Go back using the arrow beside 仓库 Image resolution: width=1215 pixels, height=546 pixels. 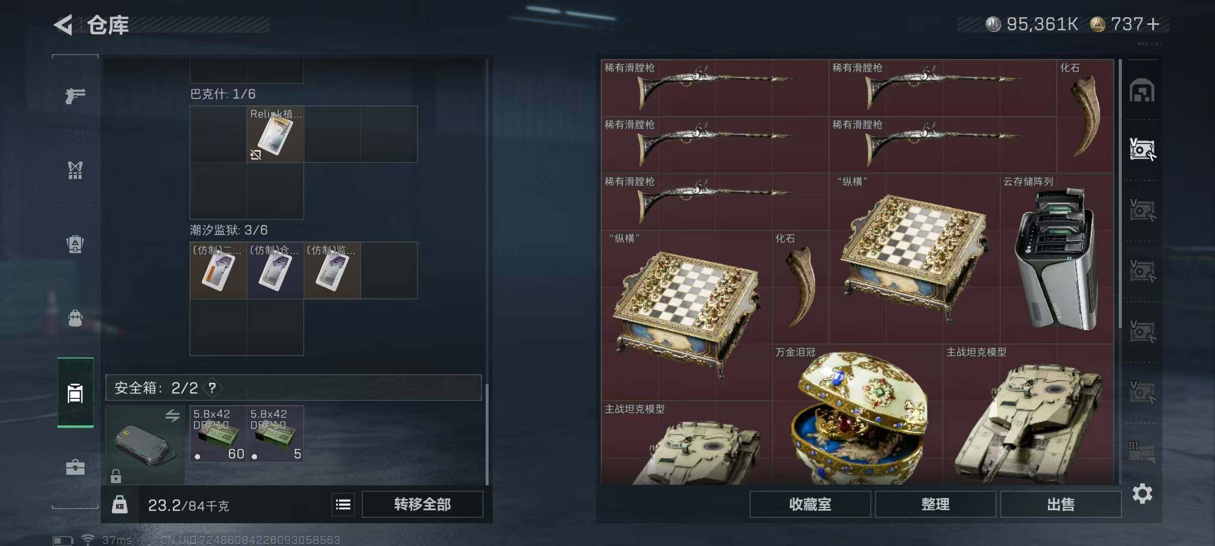[x=64, y=25]
